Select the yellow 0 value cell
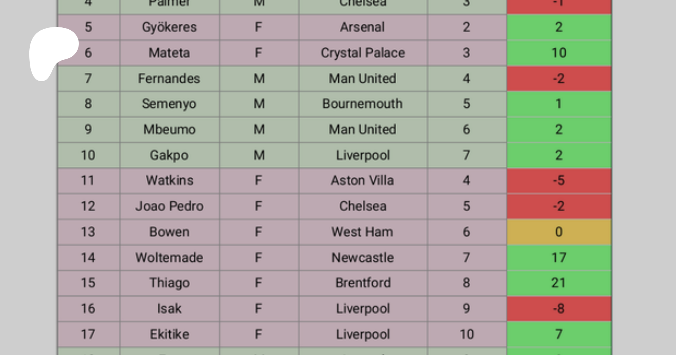Viewport: 676px width, 355px height. tap(559, 232)
